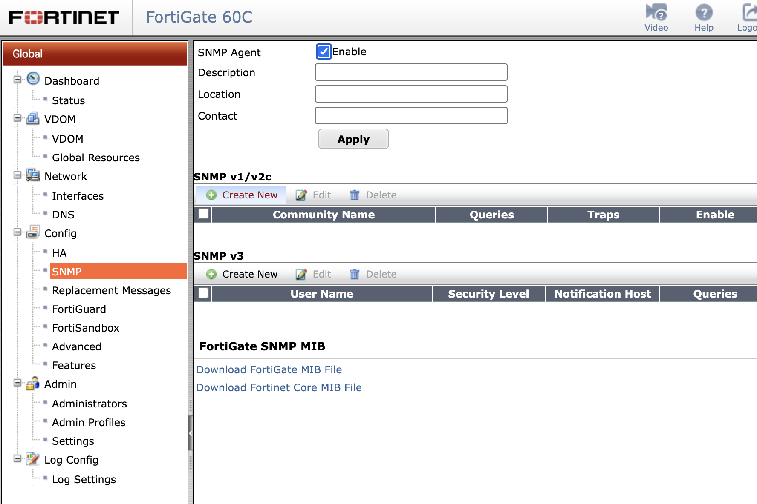Screen dimensions: 757x504
Task: Open Administrators page
Action: 90,404
